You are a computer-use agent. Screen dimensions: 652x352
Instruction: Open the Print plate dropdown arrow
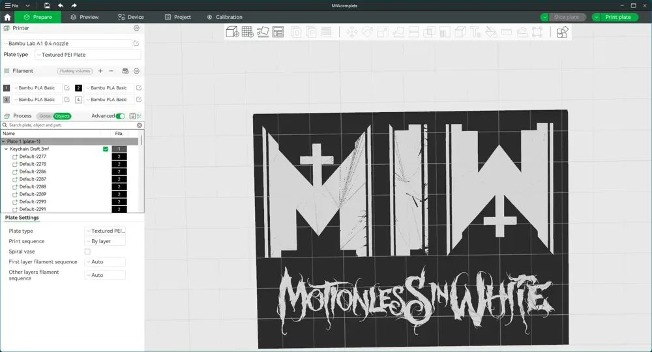tap(597, 17)
